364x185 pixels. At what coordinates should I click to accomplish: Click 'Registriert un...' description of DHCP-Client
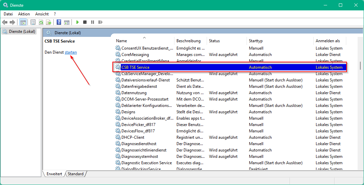pos(190,137)
